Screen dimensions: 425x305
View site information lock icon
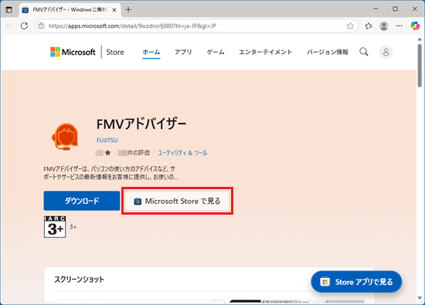[x=41, y=26]
